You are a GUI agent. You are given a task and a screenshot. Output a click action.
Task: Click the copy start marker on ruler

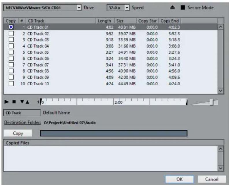click(41, 101)
